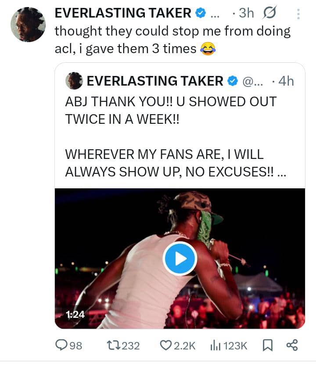The height and width of the screenshot is (367, 316).
Task: Click the verified badge in the quoted tweet
Action: click(x=232, y=81)
